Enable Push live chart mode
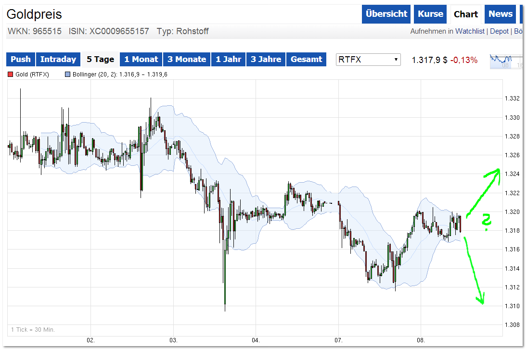527x349 pixels. (x=21, y=59)
